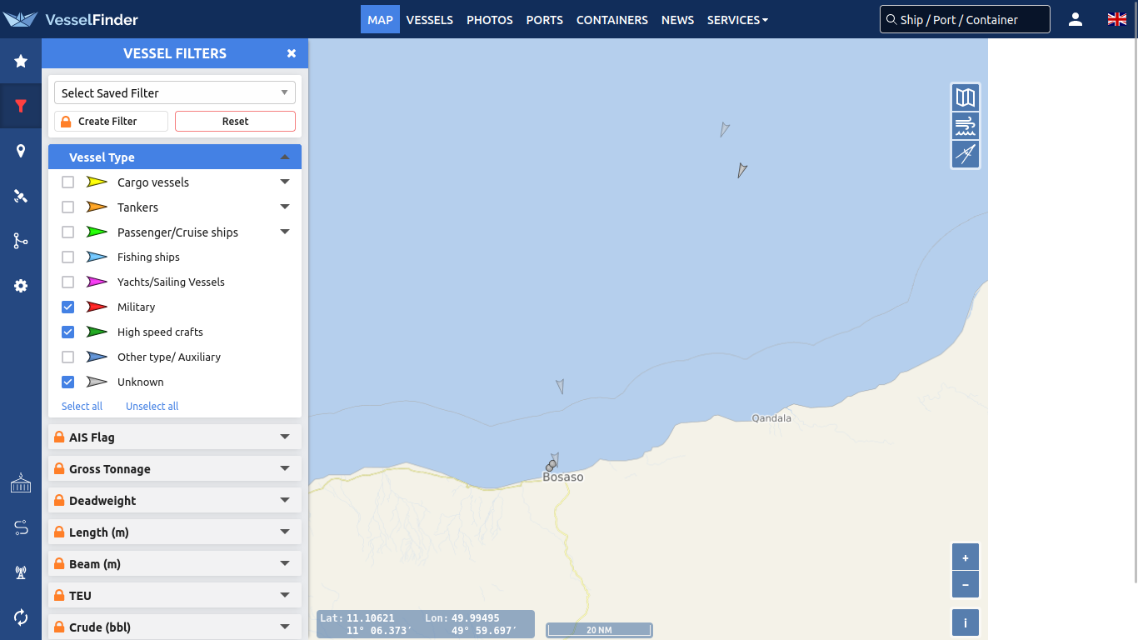Click the Select all link
The height and width of the screenshot is (640, 1138).
[x=82, y=406]
